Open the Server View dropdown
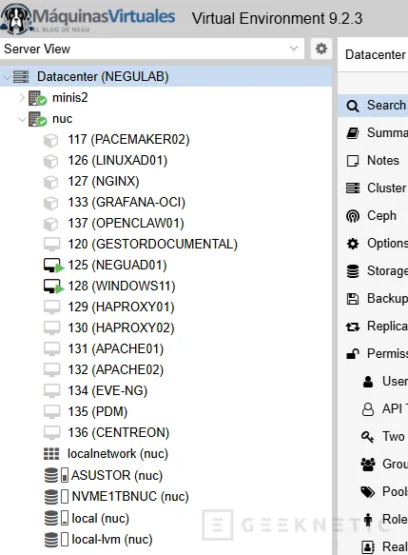The height and width of the screenshot is (555, 408). [152, 49]
